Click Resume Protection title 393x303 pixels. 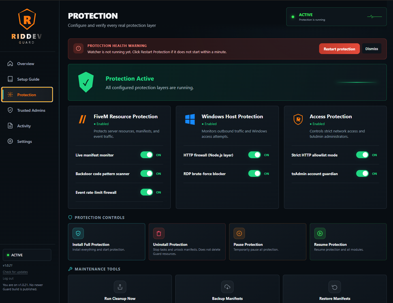tap(330, 244)
